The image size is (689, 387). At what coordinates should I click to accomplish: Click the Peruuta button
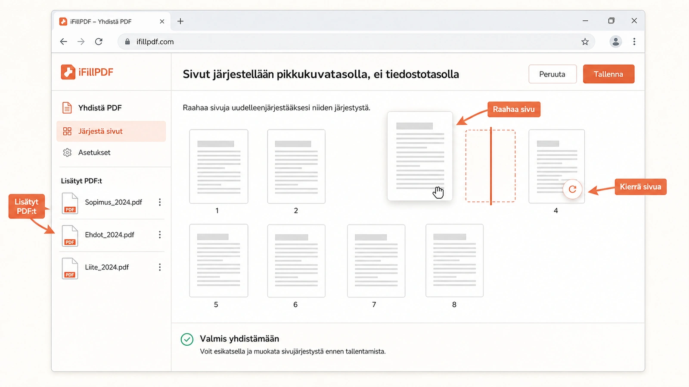(x=552, y=74)
